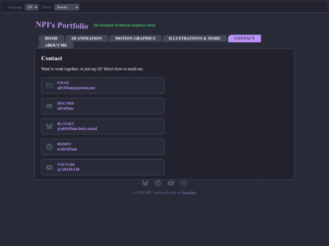Viewport: 329px width, 246px height.
Task: Open the @alt165am.bsky.social link
Action: (x=77, y=129)
